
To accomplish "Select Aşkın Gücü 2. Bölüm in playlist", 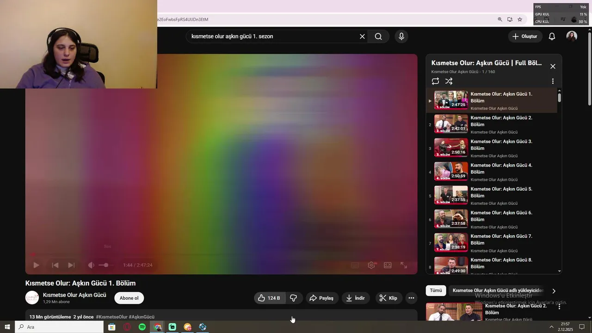I will pos(492,124).
